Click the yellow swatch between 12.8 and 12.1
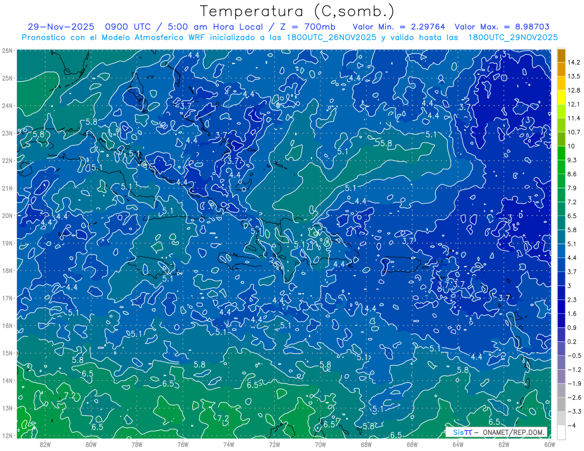The height and width of the screenshot is (451, 584). coord(561,97)
